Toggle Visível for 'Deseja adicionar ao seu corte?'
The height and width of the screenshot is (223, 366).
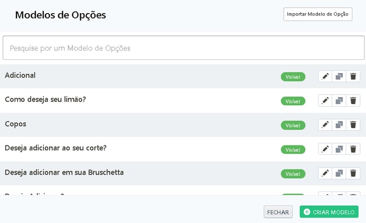click(293, 149)
